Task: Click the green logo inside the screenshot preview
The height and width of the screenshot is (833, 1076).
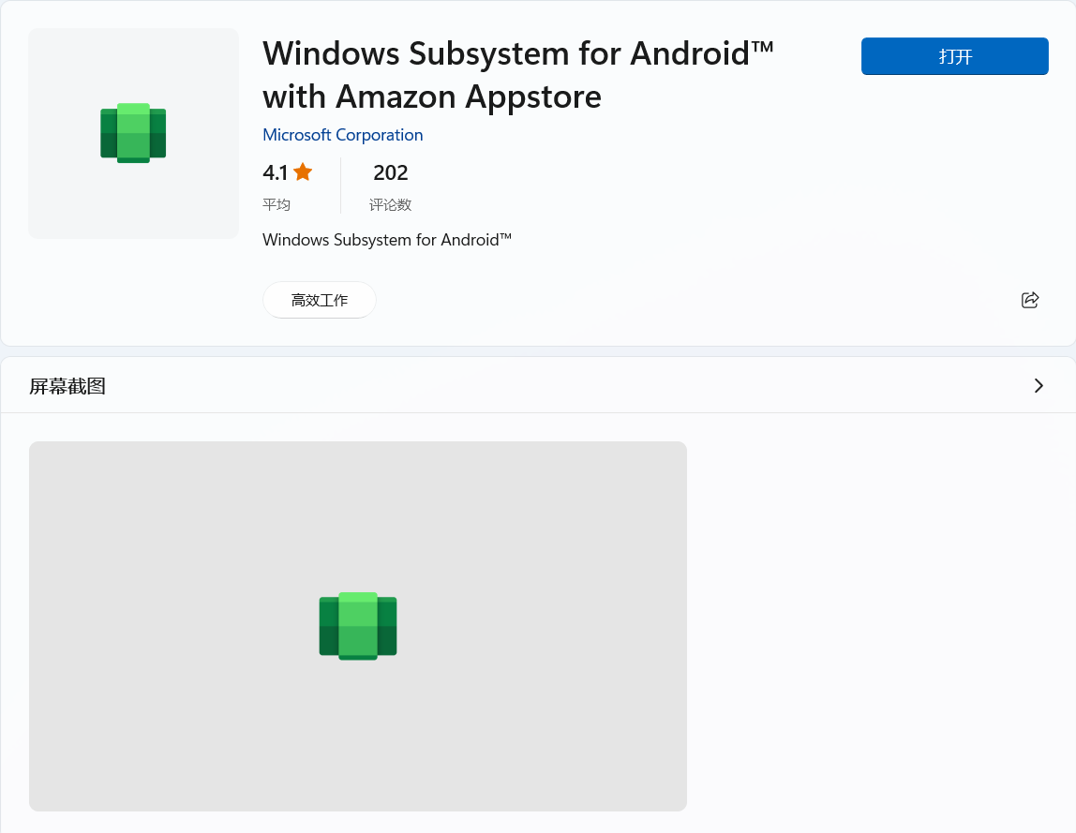Action: coord(358,626)
